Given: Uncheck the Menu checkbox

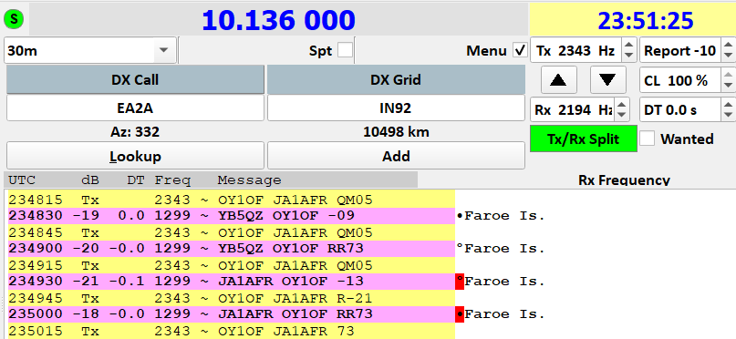Looking at the screenshot, I should 520,50.
